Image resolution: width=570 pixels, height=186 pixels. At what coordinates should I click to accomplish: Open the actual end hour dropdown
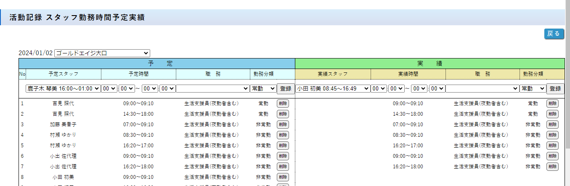419,88
